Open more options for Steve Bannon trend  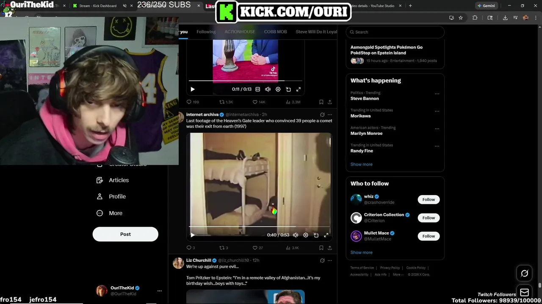437,94
